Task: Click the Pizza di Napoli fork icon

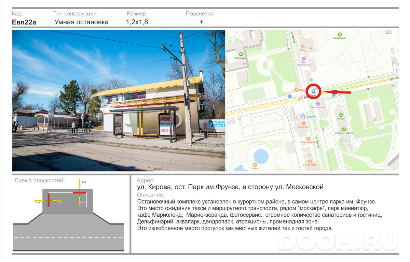Action: [x=309, y=139]
